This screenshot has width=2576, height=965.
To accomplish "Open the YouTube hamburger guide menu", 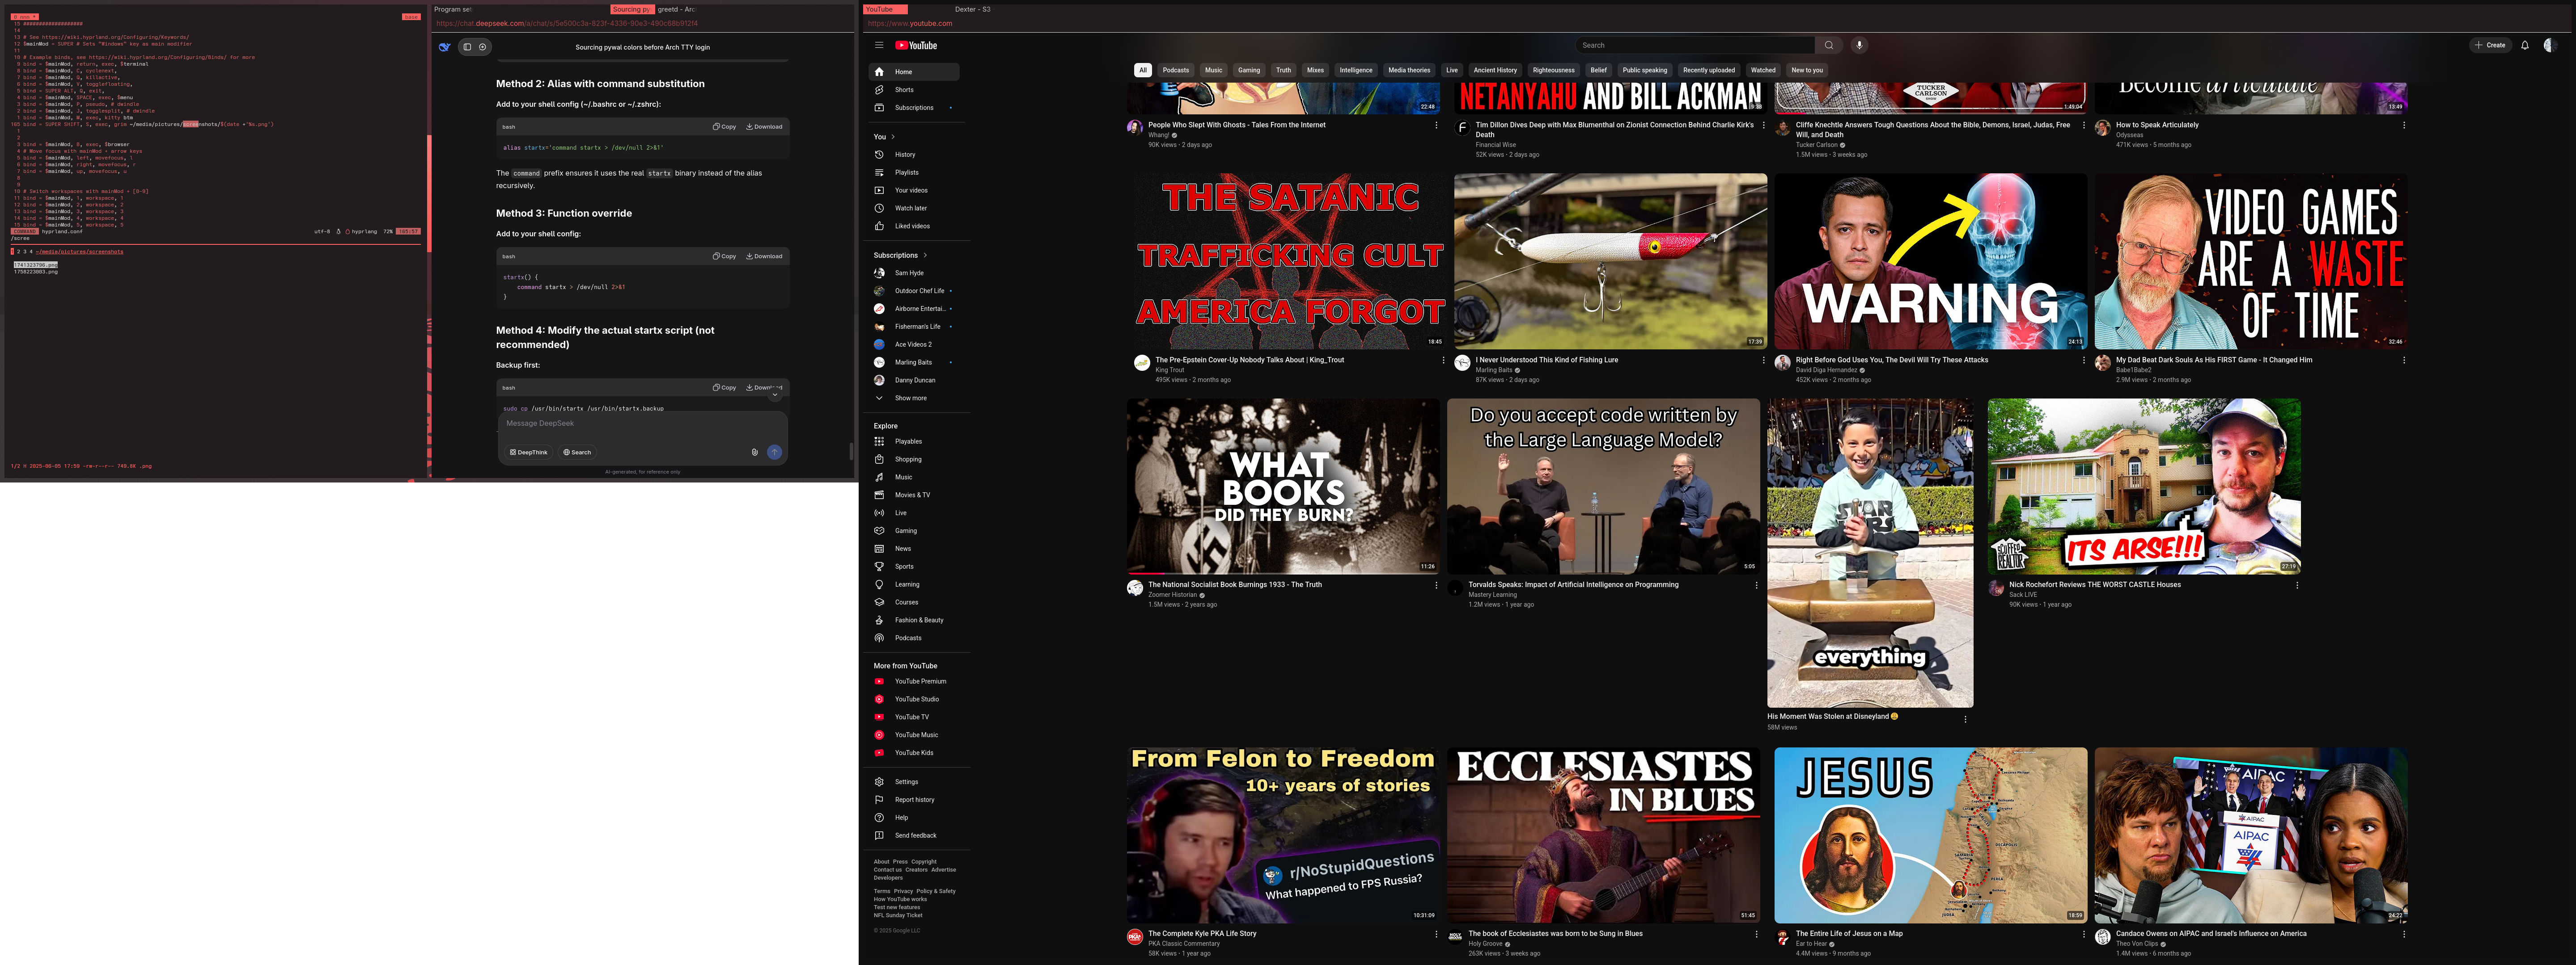I will (879, 45).
